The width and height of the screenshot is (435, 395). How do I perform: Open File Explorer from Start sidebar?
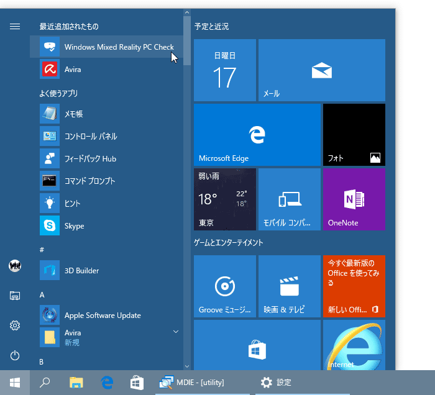click(15, 296)
